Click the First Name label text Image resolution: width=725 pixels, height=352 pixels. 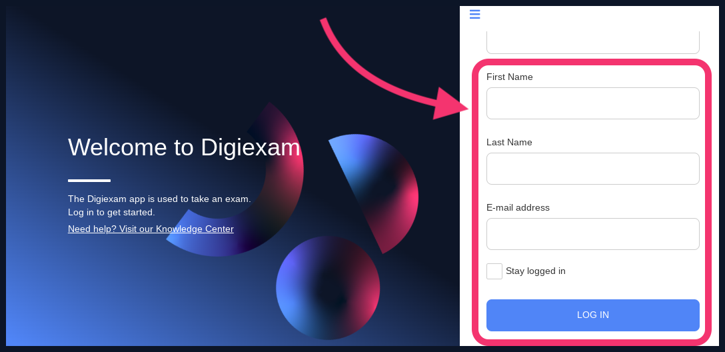tap(510, 77)
